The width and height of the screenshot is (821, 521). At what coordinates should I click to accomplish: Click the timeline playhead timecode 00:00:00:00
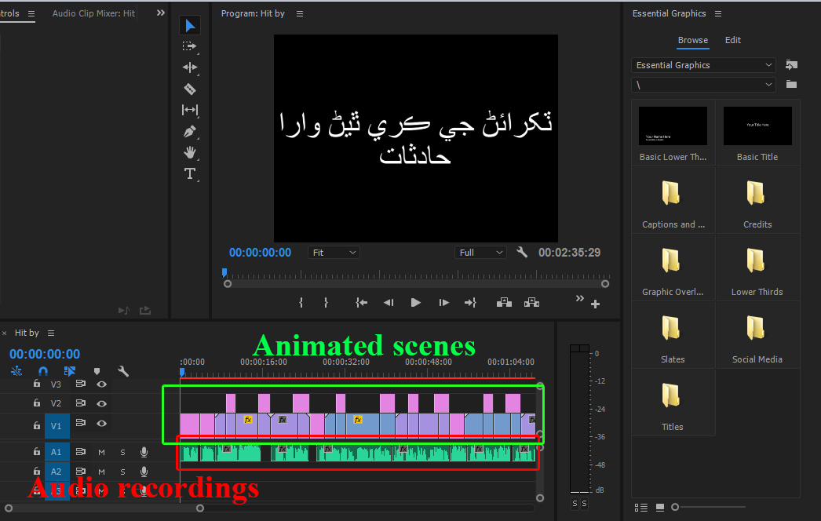coord(45,355)
